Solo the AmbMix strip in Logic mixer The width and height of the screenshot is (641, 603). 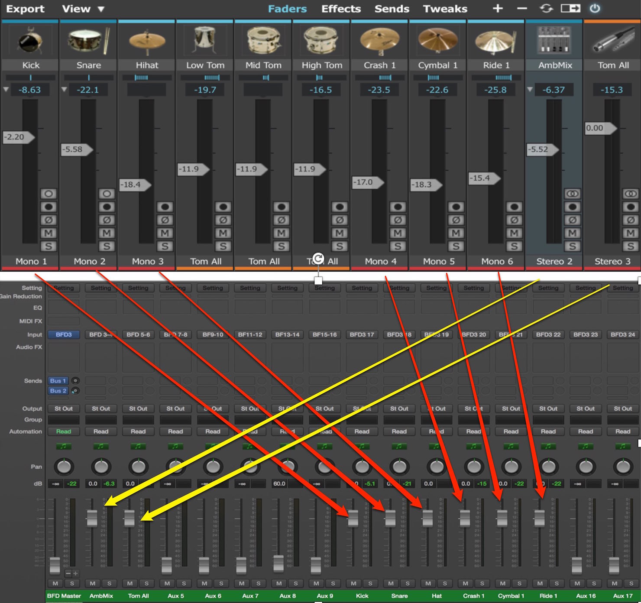(x=109, y=584)
